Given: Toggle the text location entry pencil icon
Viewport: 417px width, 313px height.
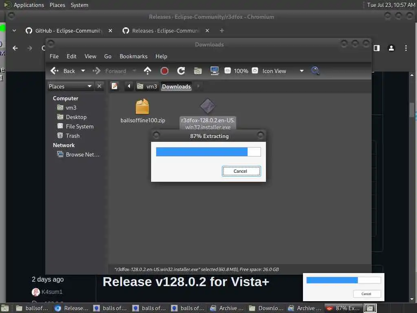Looking at the screenshot, I should click(114, 86).
